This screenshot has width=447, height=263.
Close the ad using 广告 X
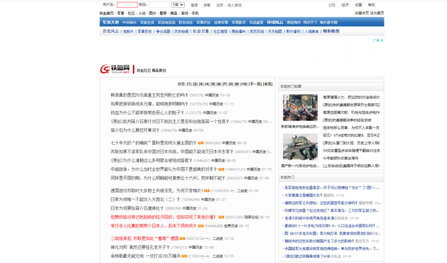(378, 40)
